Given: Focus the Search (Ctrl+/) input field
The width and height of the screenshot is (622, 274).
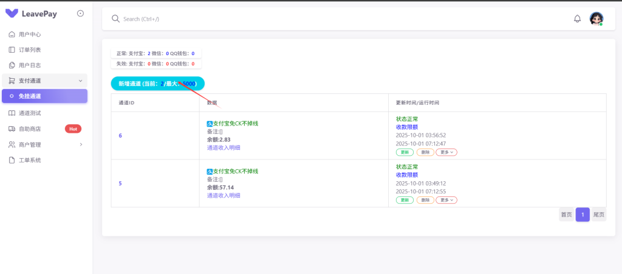Looking at the screenshot, I should [x=243, y=19].
